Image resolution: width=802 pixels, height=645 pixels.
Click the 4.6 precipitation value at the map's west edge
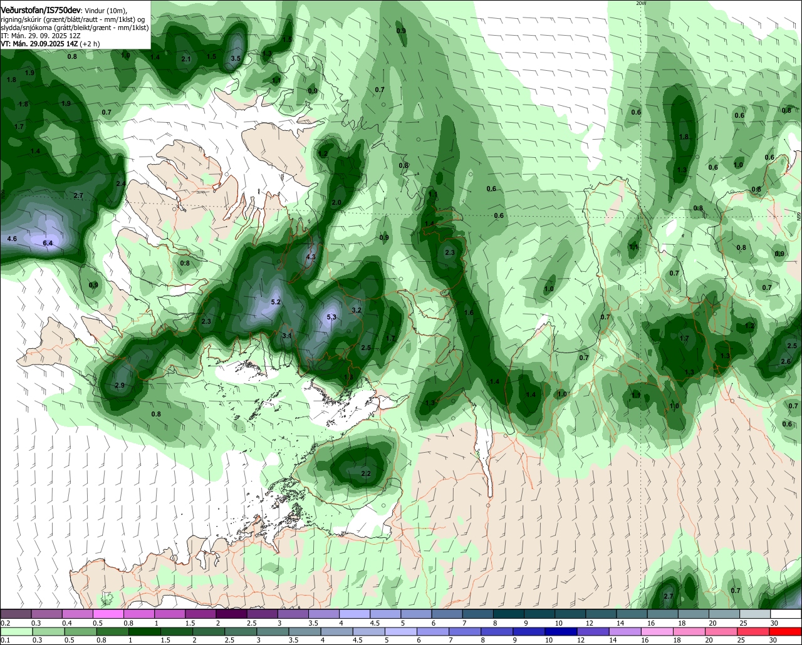[x=12, y=239]
